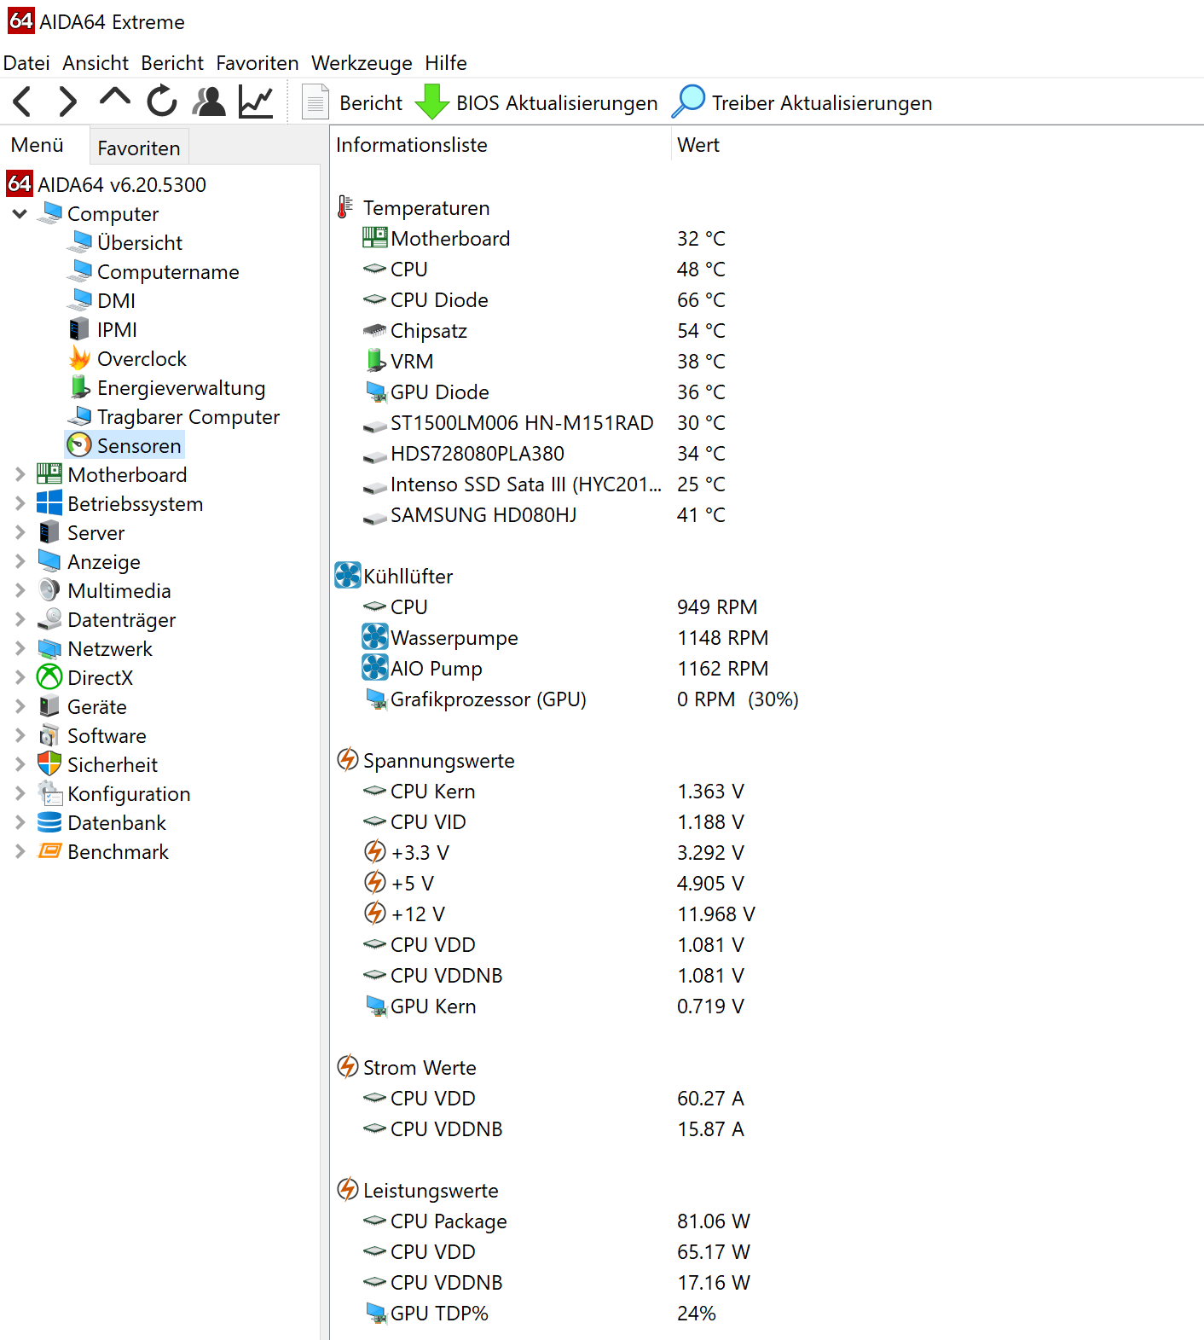Click the Betriebssystem Windows logo icon

pyautogui.click(x=49, y=503)
